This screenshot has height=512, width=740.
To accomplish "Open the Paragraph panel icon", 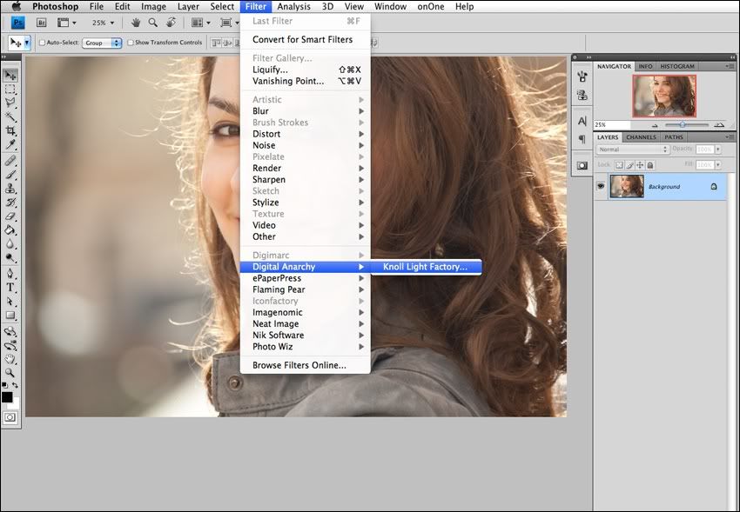I will (582, 139).
